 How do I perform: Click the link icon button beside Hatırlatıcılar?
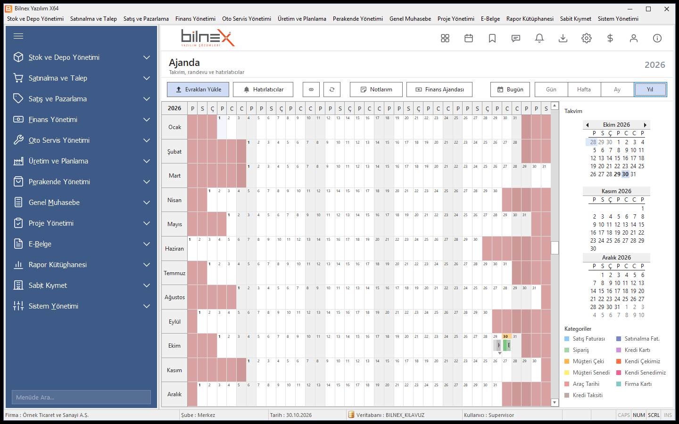(311, 90)
